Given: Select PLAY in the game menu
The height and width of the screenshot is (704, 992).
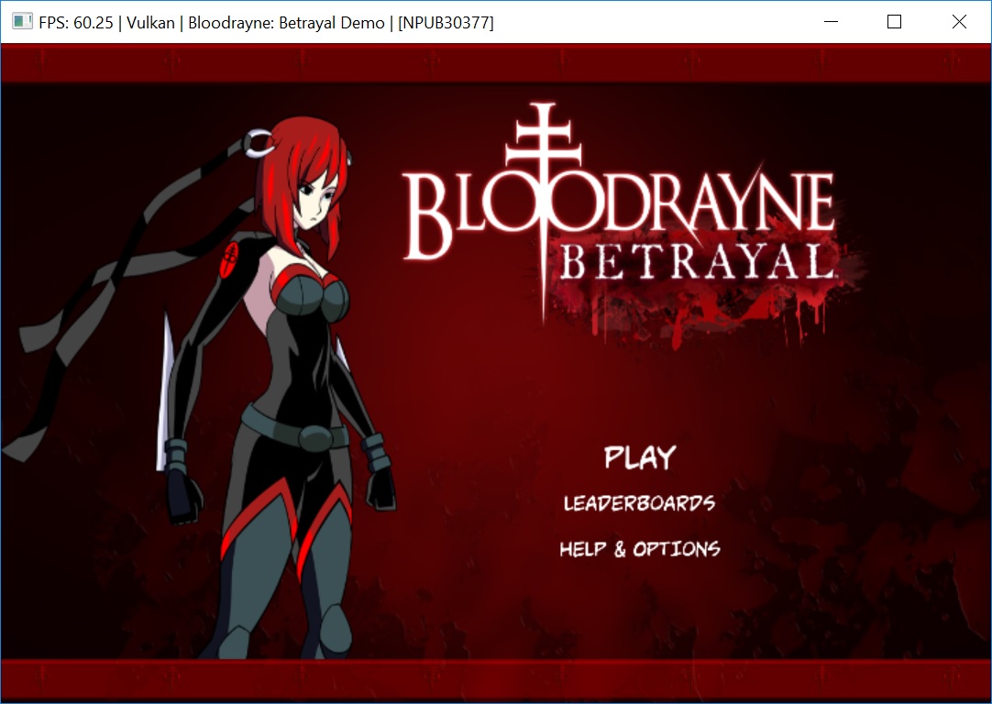Looking at the screenshot, I should pos(640,456).
